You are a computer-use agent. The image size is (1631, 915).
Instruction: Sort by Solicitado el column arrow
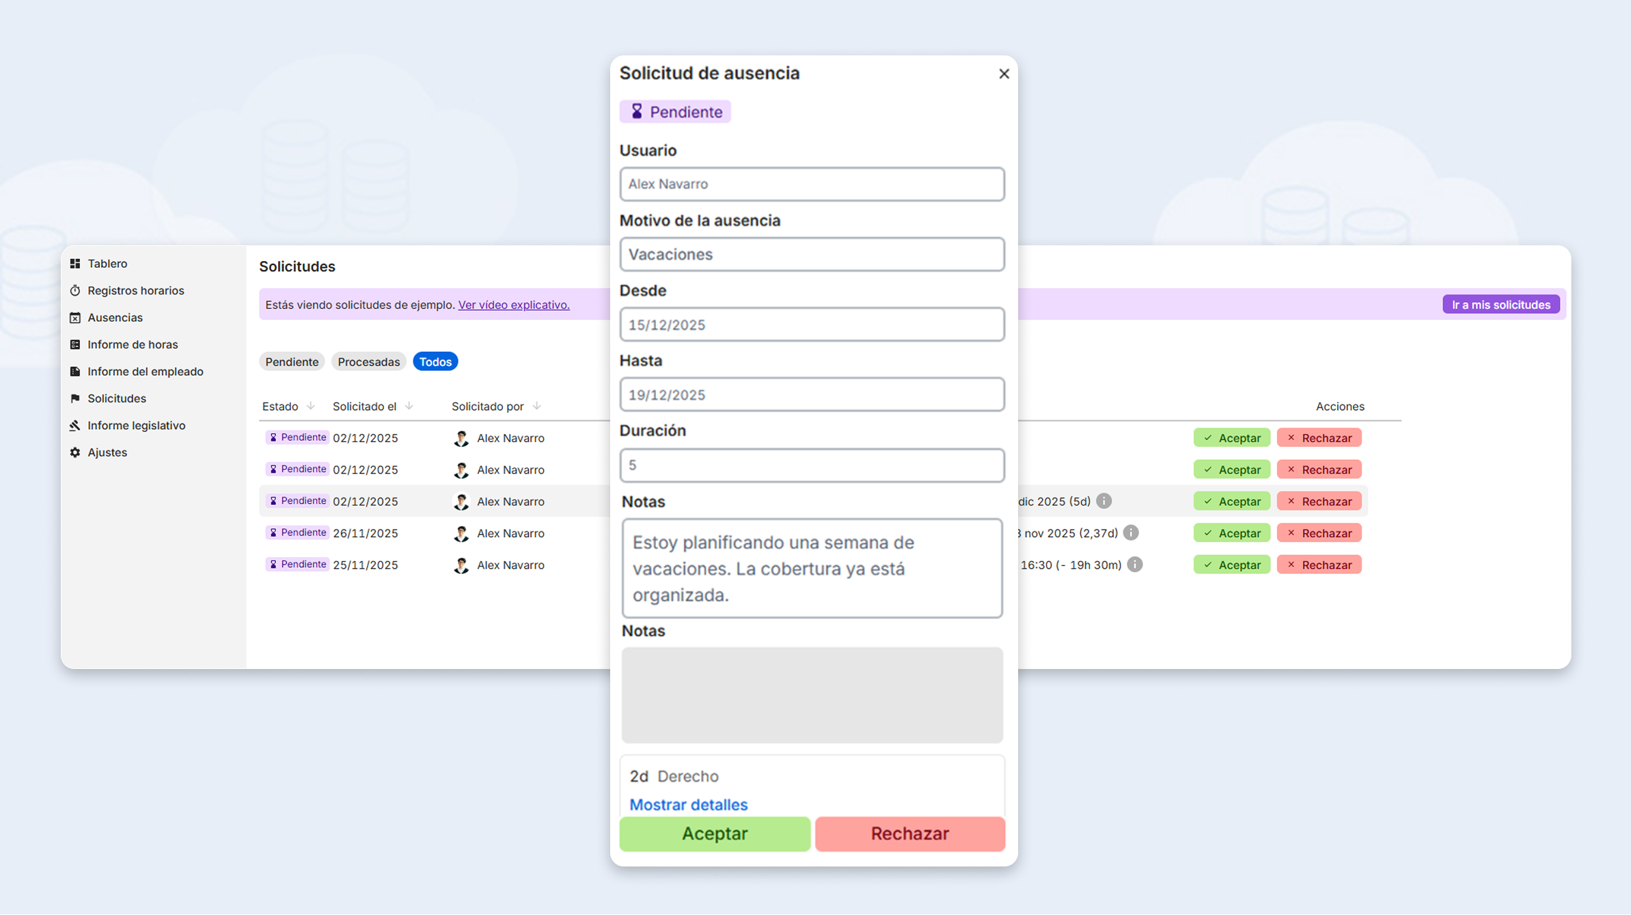click(409, 406)
